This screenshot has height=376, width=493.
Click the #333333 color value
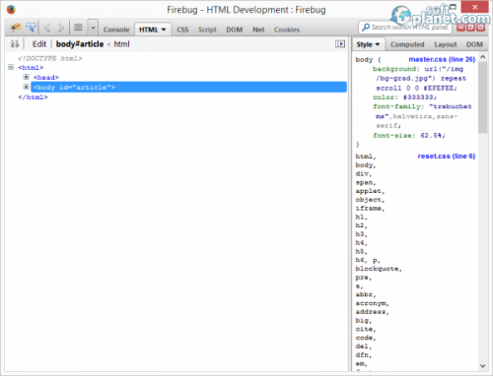point(419,97)
